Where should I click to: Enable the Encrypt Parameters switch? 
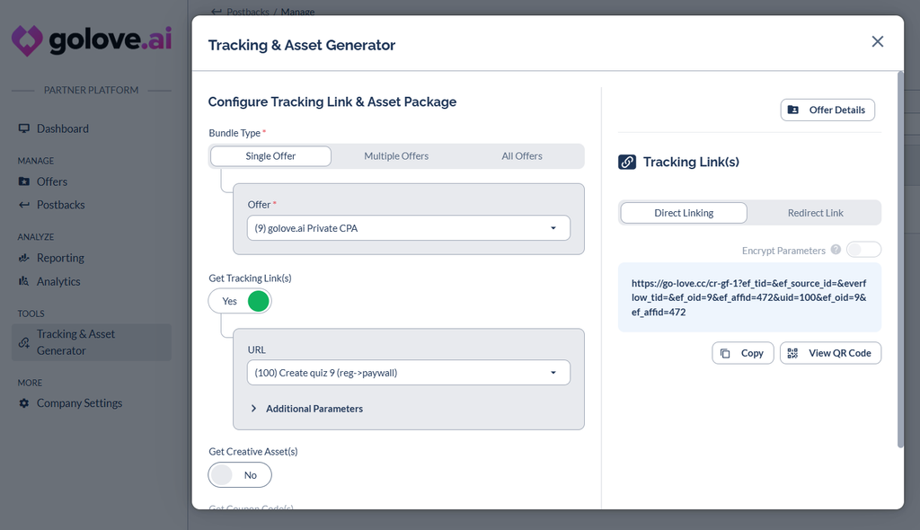tap(863, 250)
